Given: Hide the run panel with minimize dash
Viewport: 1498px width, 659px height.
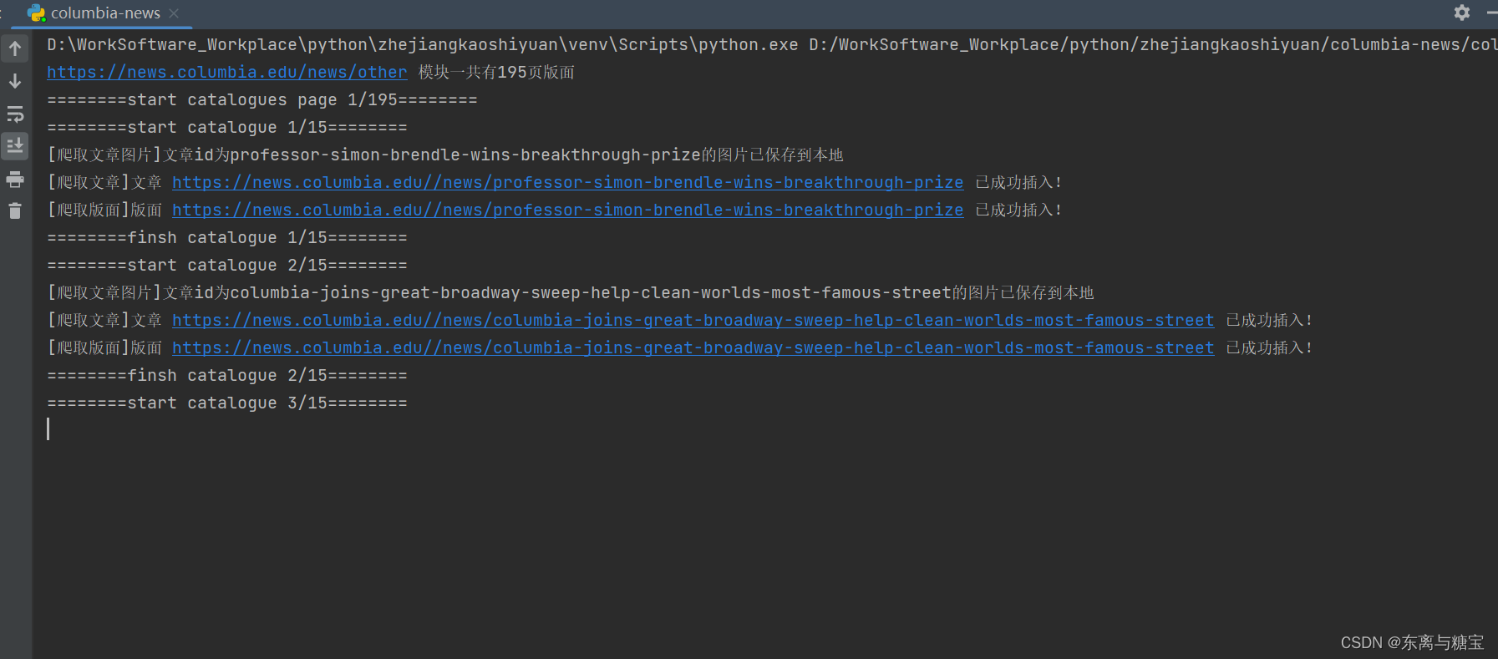Looking at the screenshot, I should click(1492, 13).
